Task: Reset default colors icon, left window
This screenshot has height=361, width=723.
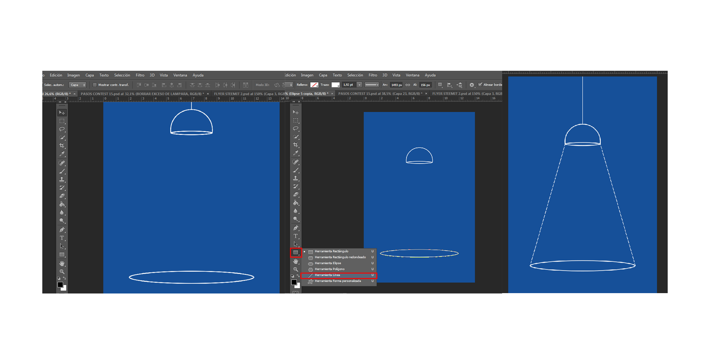Action: [x=59, y=278]
